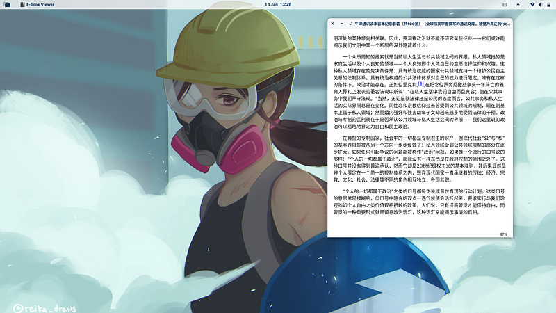Click the eject media tray icon

pos(518,5)
